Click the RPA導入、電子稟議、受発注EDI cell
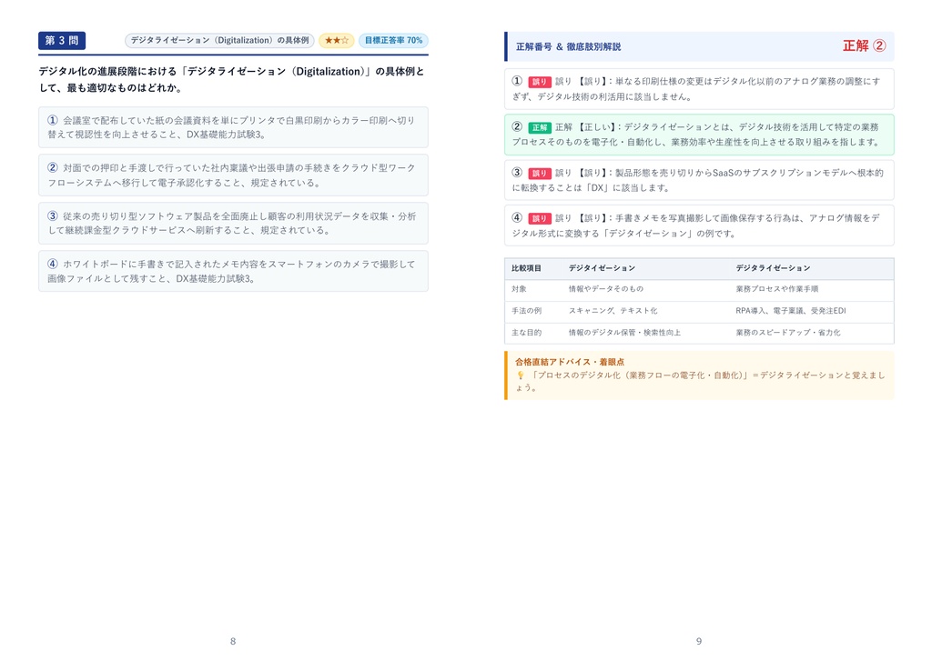 pyautogui.click(x=791, y=311)
